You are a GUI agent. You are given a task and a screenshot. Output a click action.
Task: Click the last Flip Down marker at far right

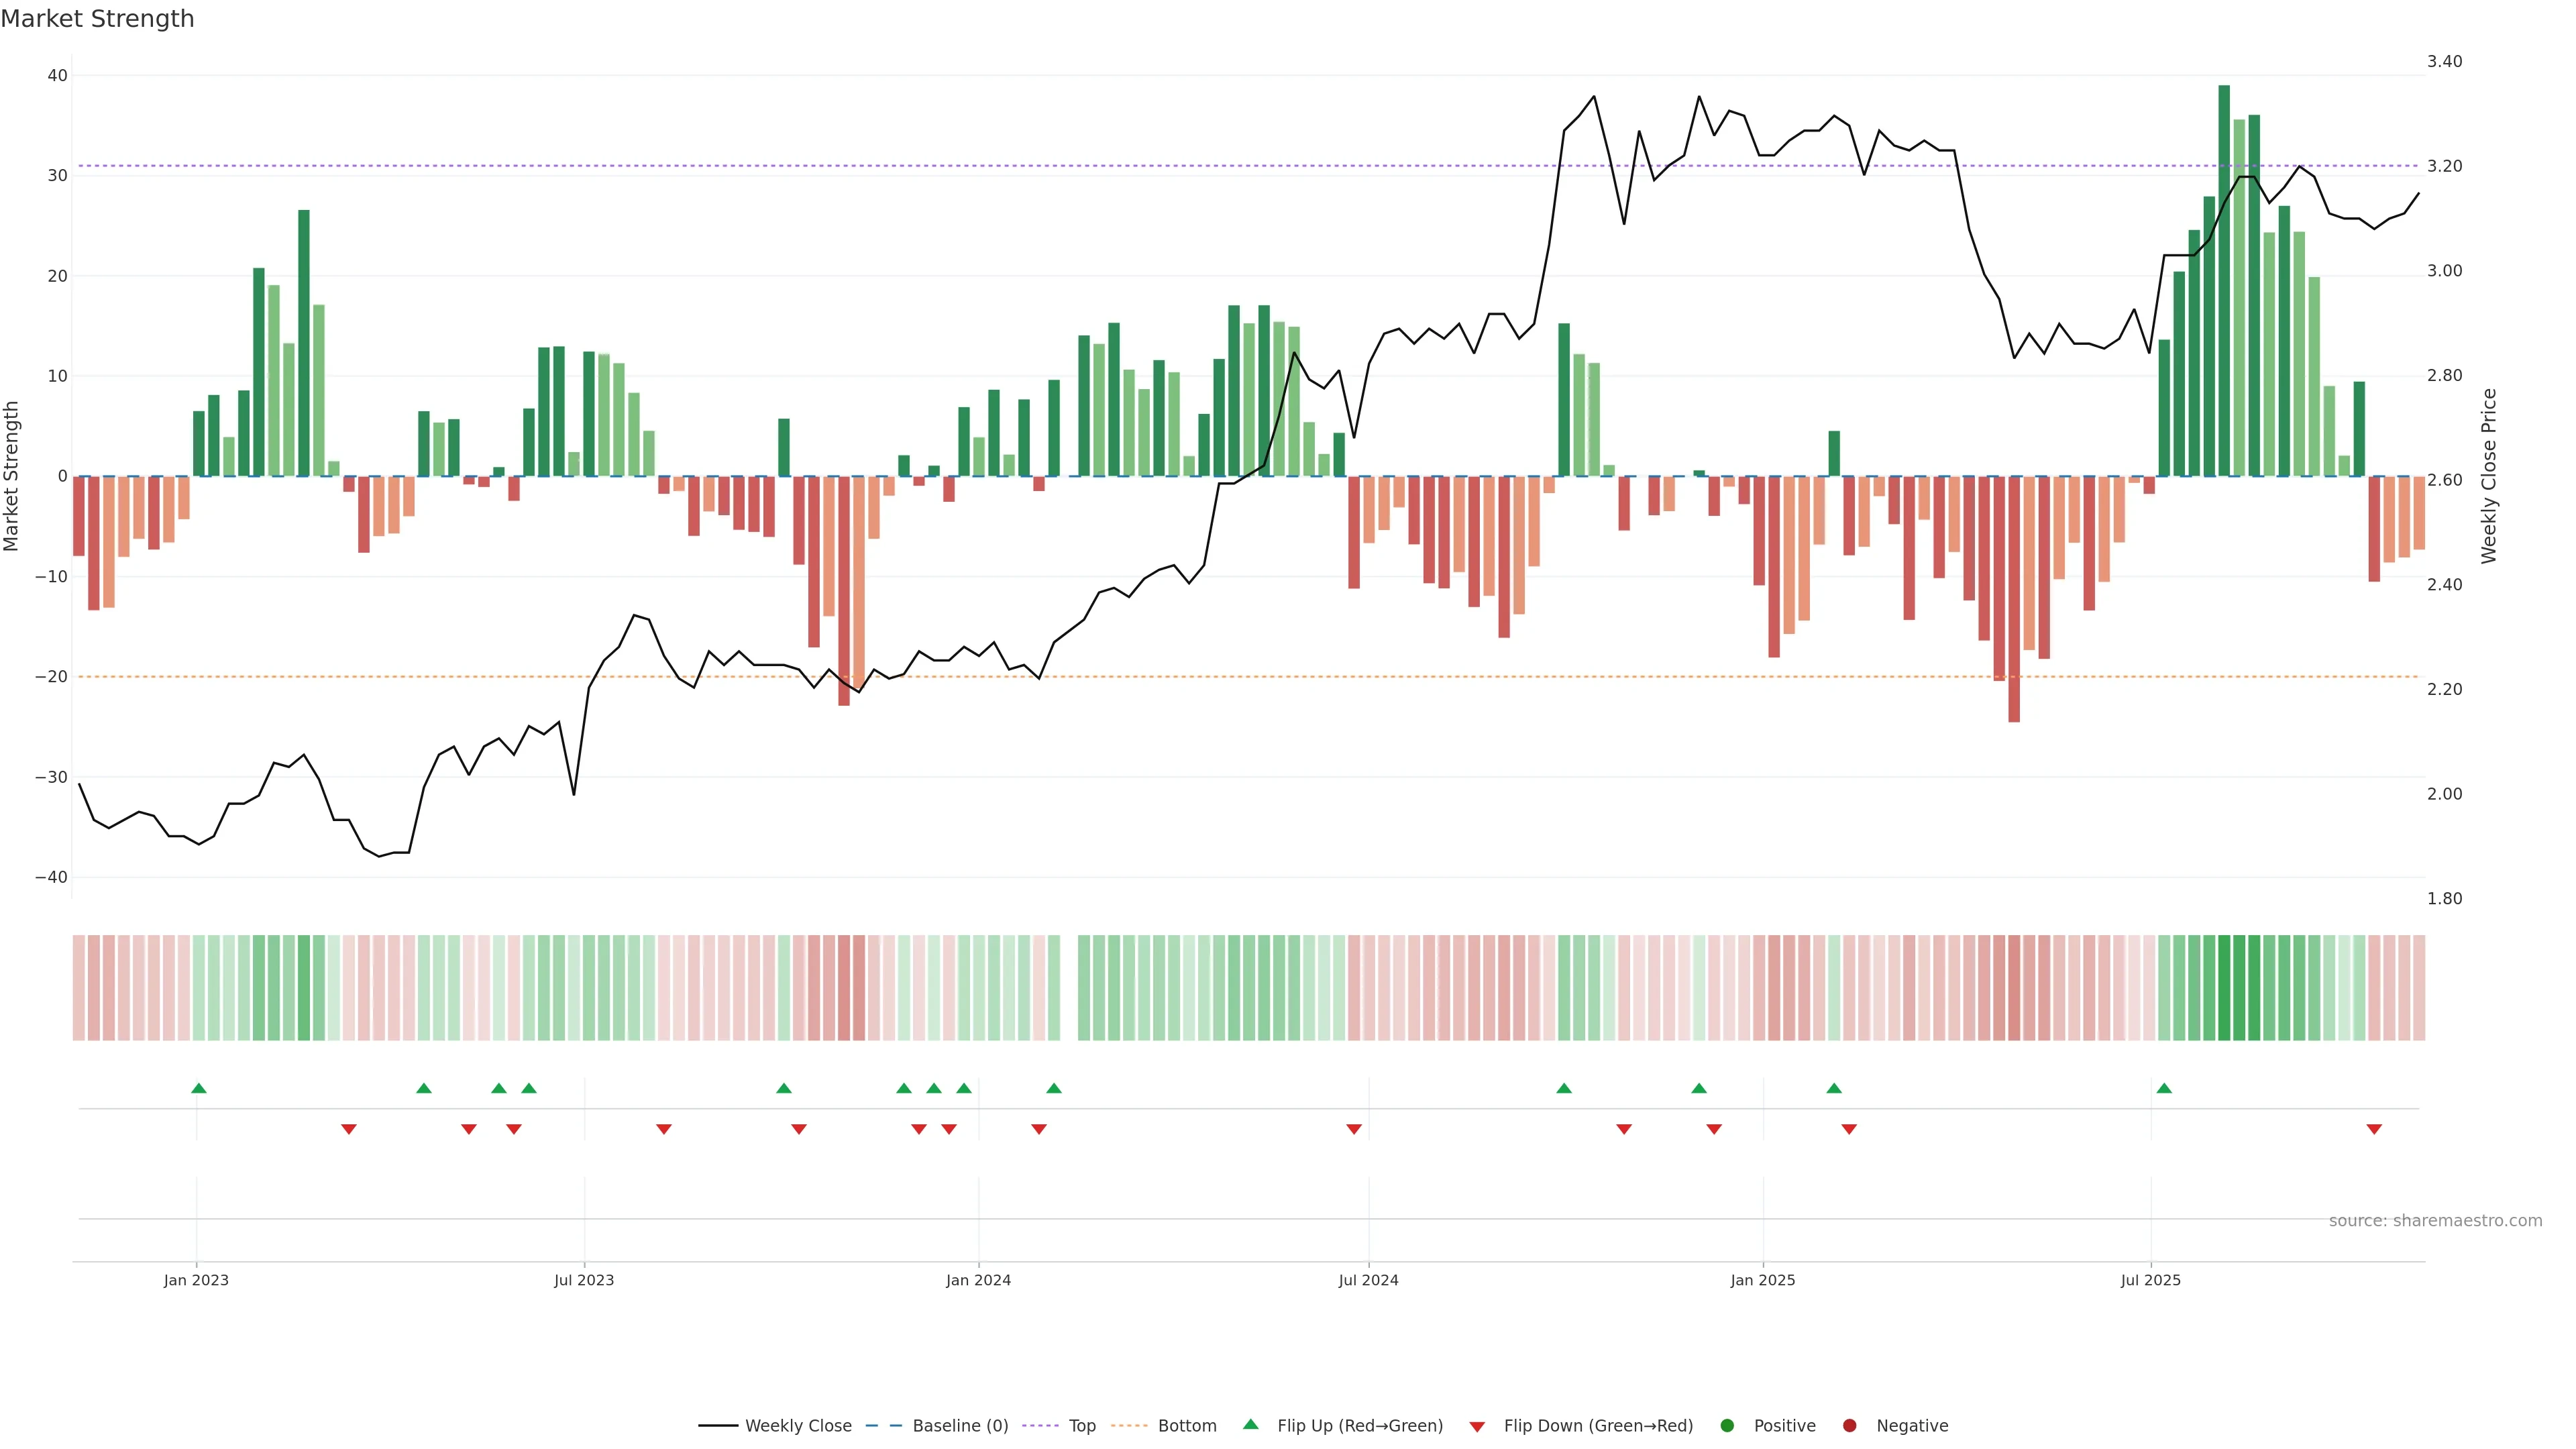pos(2374,1129)
